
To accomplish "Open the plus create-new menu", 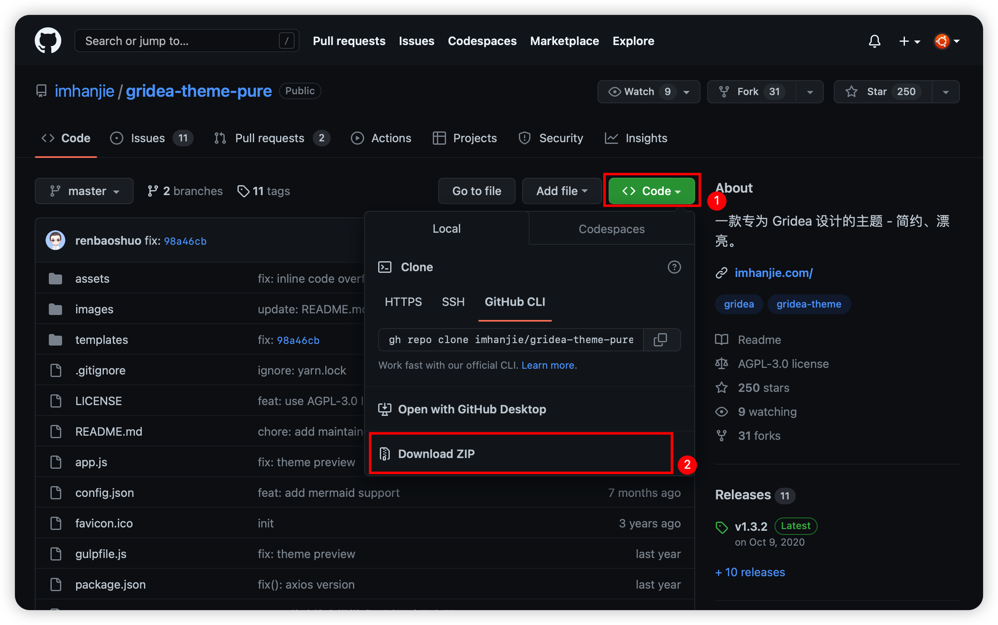I will pyautogui.click(x=909, y=41).
